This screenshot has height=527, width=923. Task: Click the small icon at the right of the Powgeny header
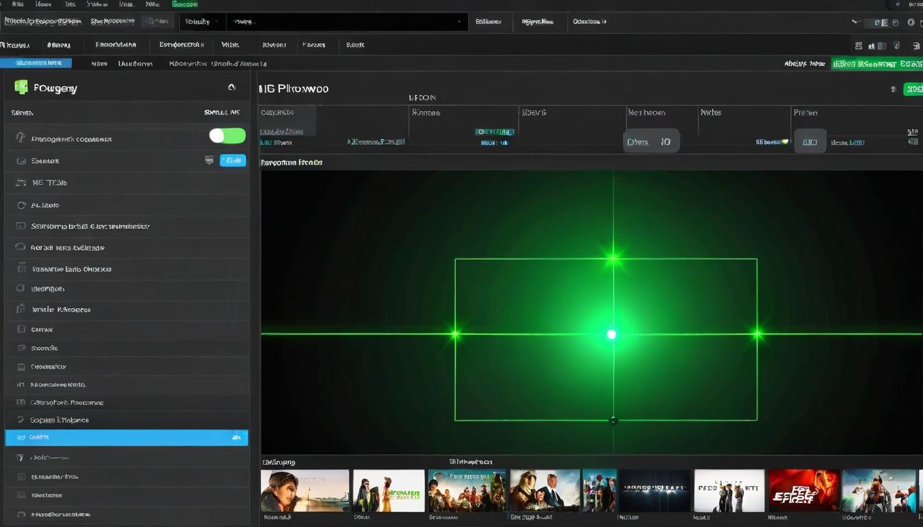point(231,87)
